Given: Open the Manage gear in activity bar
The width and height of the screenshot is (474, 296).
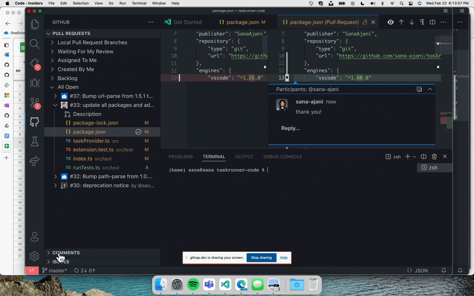Looking at the screenshot, I should [35, 256].
